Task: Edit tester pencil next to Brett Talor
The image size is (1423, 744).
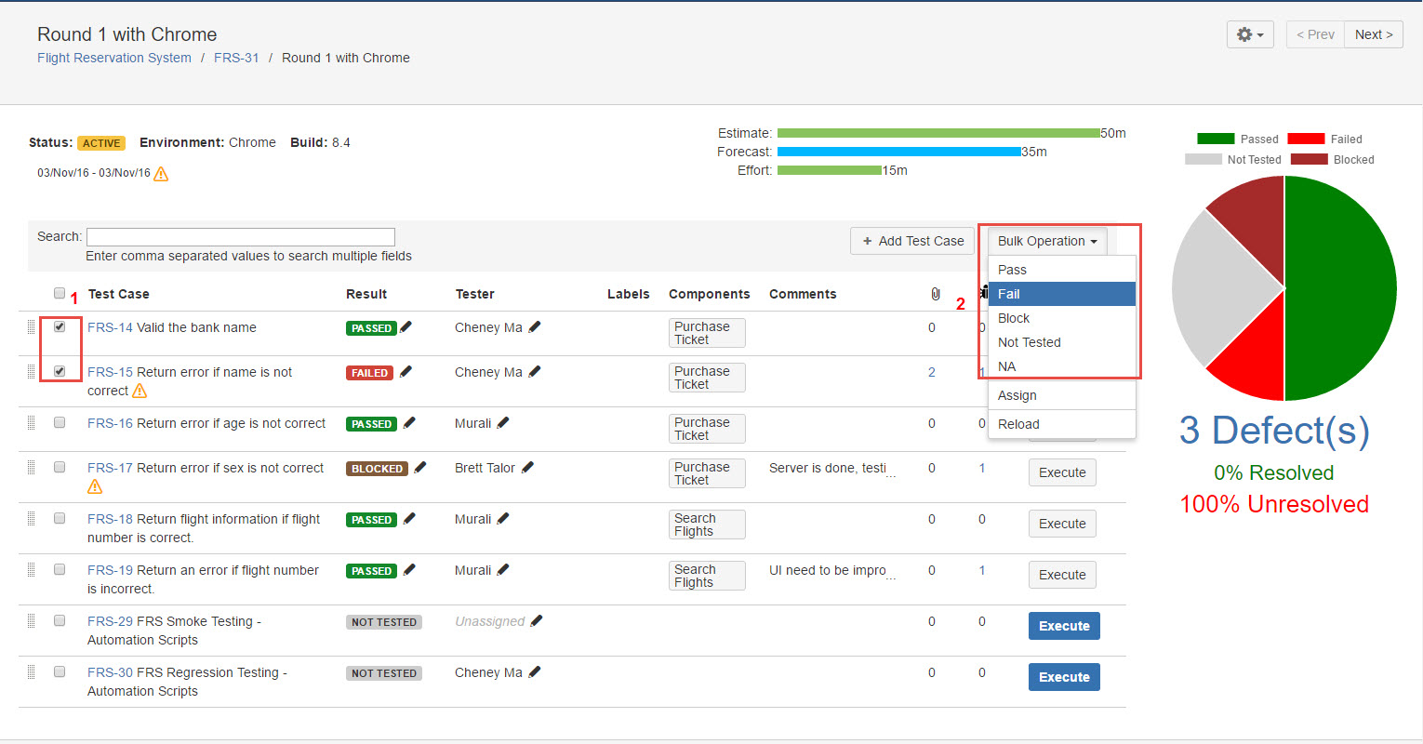Action: coord(527,467)
